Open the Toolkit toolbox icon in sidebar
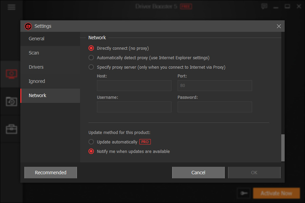 click(x=11, y=129)
